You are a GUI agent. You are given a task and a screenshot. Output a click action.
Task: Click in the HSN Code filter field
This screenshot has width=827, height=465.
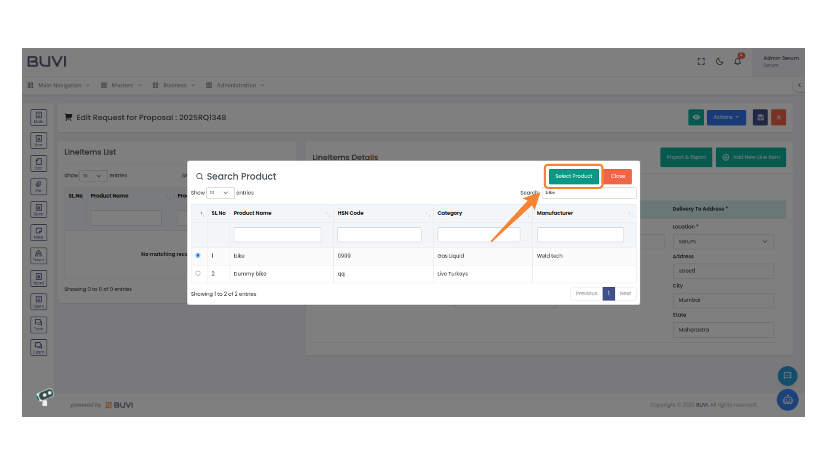click(x=379, y=234)
